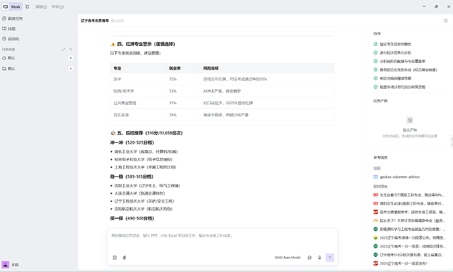Open the user profile avatar
Viewport: 453px width, 272px height.
pos(5,265)
